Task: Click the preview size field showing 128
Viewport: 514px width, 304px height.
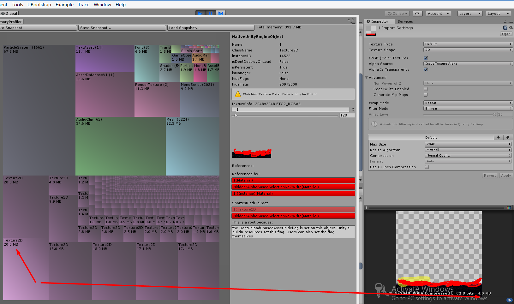Action: point(347,116)
